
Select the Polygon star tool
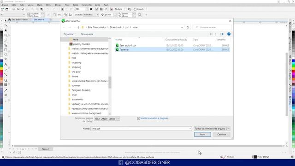[x=6, y=59]
